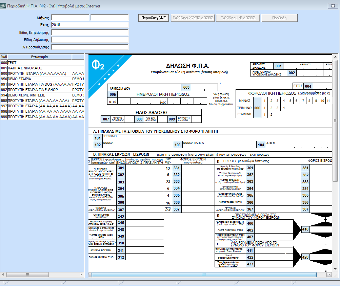340x286 pixels.
Task: Click TAXISnet ΜΕ ΔΟΣΕΙΣ button
Action: [x=238, y=18]
